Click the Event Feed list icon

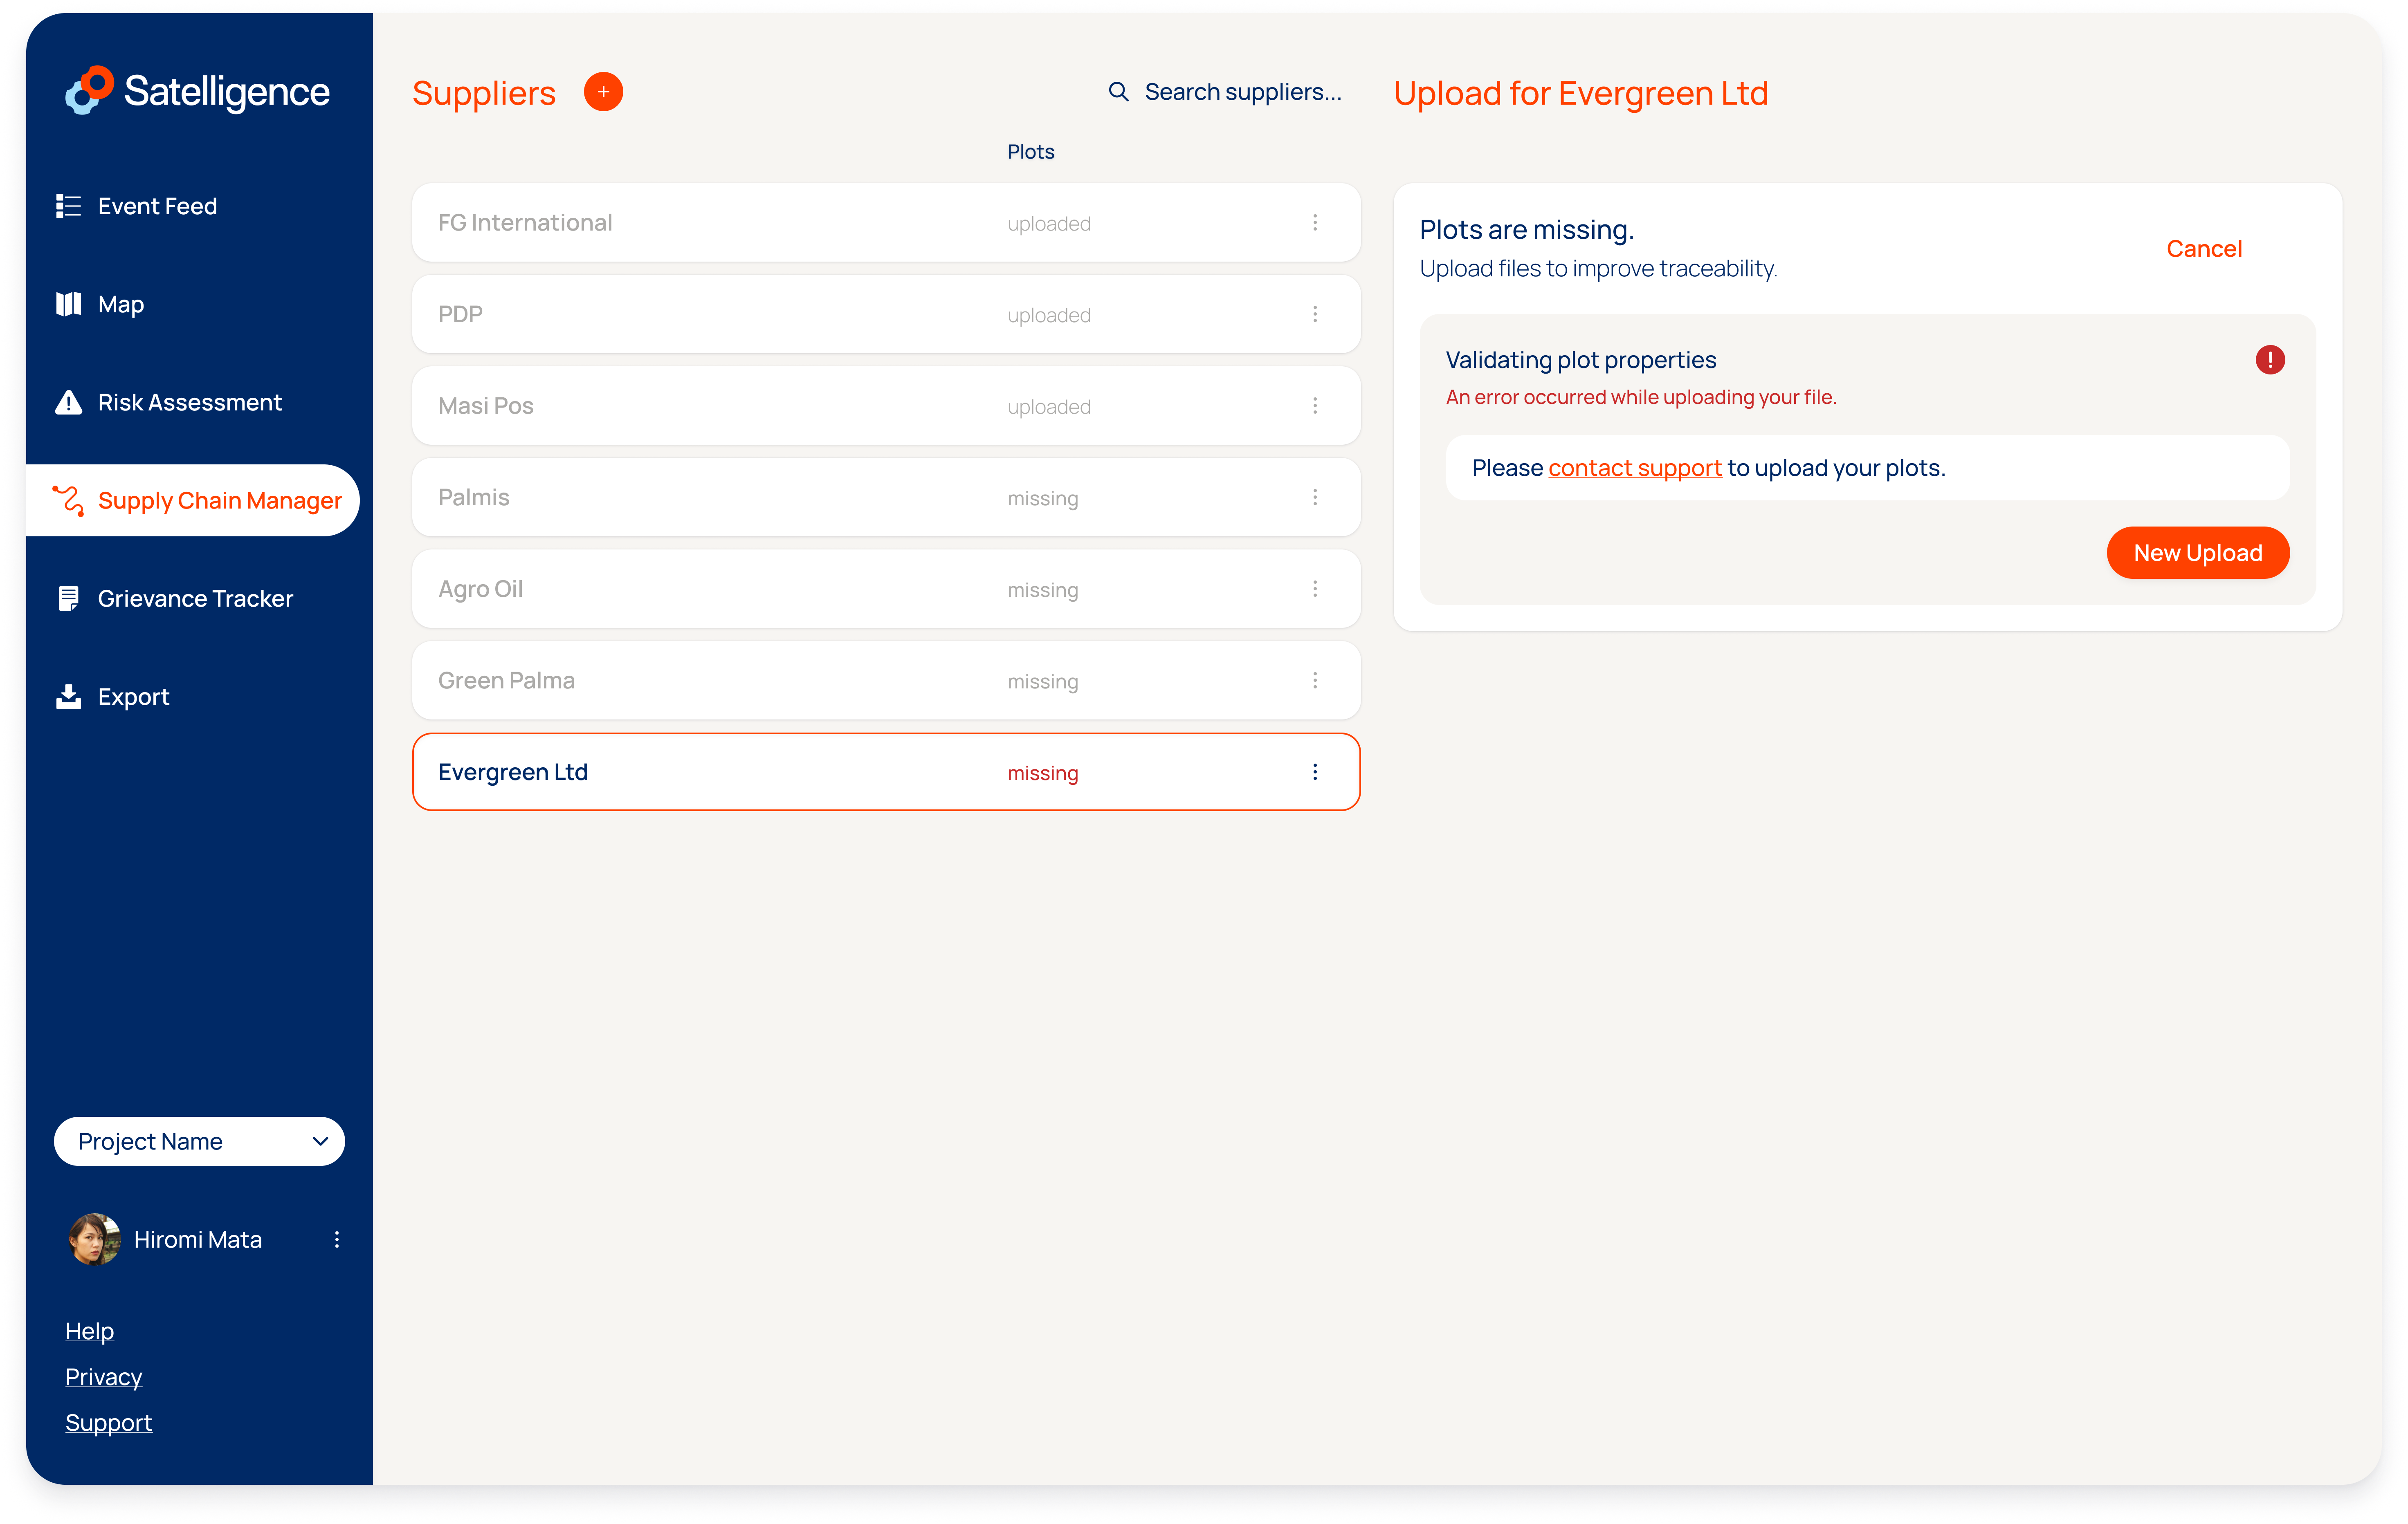[x=68, y=206]
